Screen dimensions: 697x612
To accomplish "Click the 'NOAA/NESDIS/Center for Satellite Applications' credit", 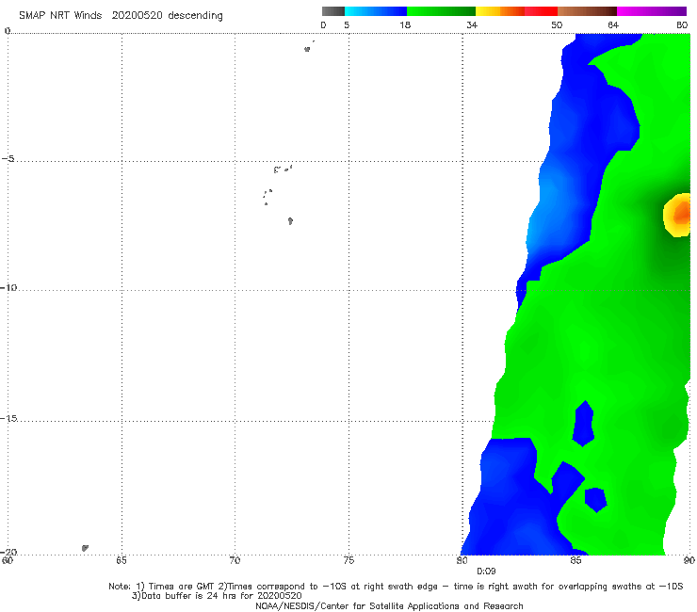I will [389, 606].
